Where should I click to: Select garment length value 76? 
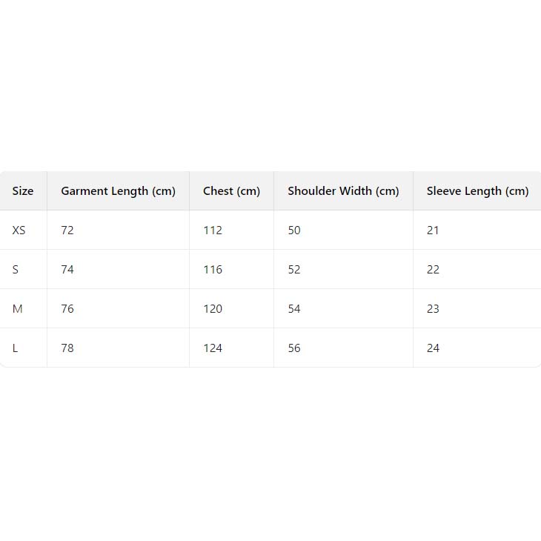[x=67, y=309]
